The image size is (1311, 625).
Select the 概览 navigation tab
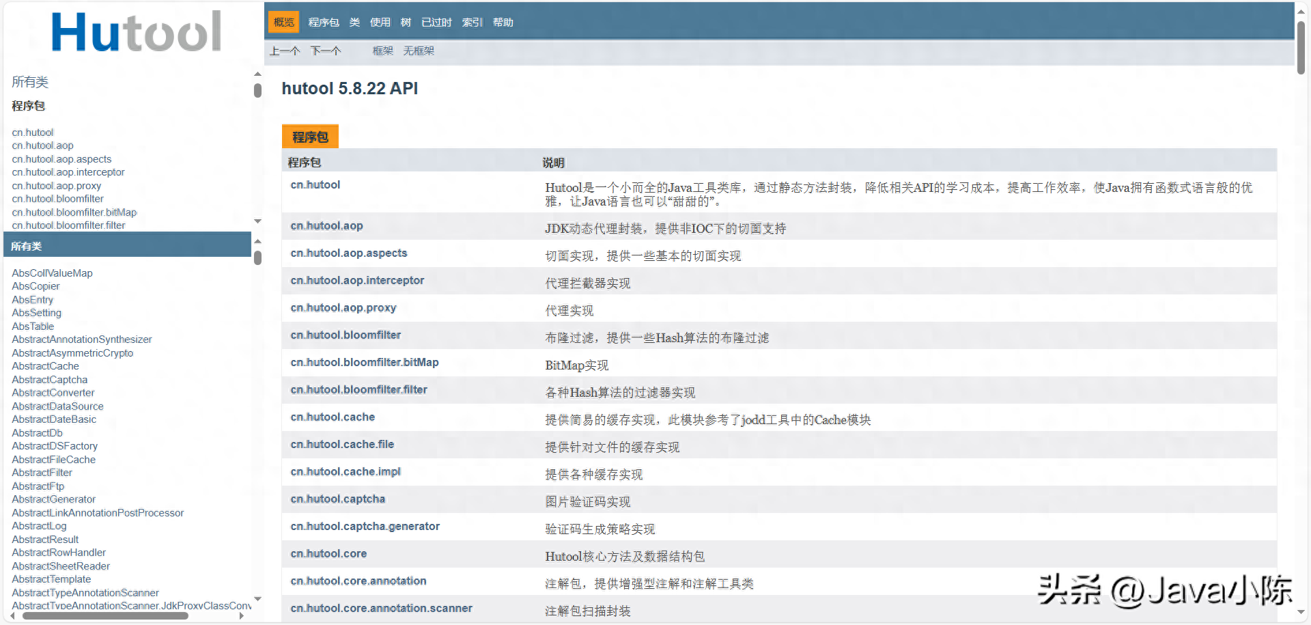[x=283, y=23]
